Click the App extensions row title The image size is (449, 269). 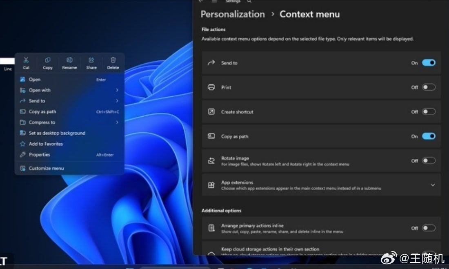[237, 182]
